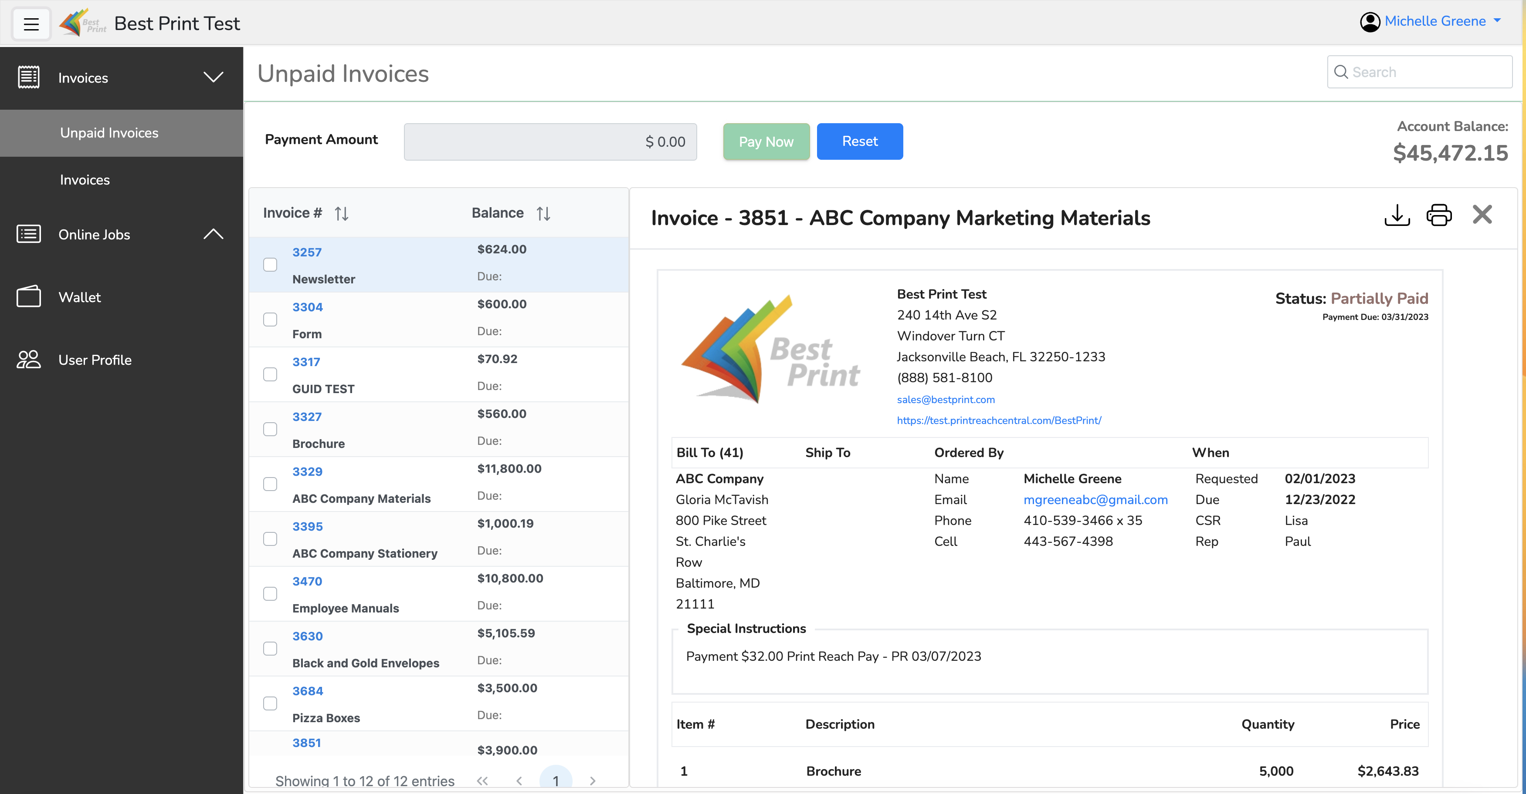
Task: Click the Pay Now button
Action: click(x=765, y=141)
